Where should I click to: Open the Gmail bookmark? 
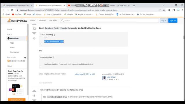(6, 14)
